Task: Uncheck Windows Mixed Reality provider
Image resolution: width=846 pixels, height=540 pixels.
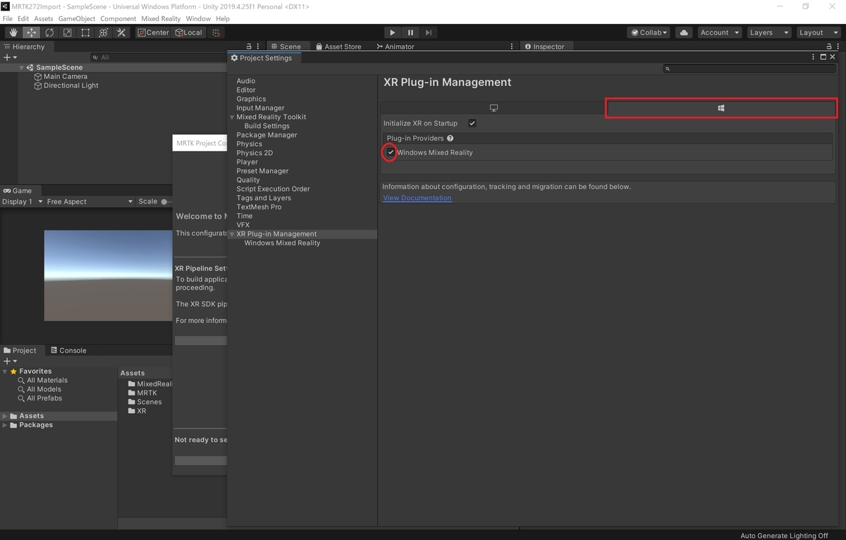Action: pyautogui.click(x=391, y=152)
